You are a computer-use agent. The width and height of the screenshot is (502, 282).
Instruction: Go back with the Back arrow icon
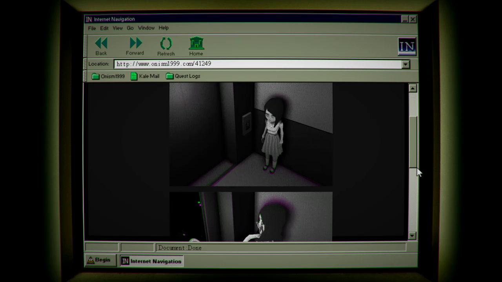pos(101,43)
